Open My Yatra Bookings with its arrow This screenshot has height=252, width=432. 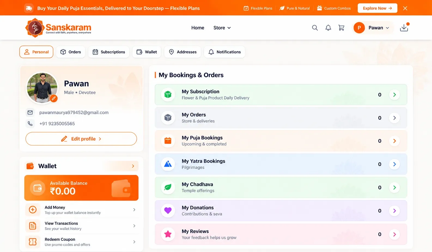[394, 164]
